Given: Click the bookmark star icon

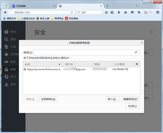Looking at the screenshot, I should (106, 12).
